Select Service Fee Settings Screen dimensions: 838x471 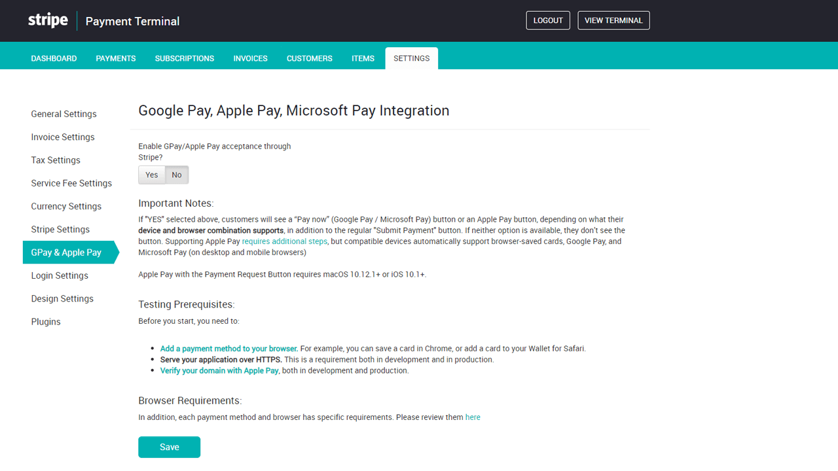click(x=71, y=183)
